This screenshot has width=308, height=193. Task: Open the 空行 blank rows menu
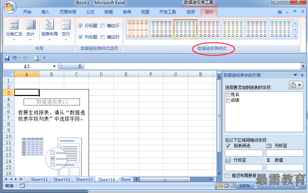pyautogui.click(x=66, y=30)
